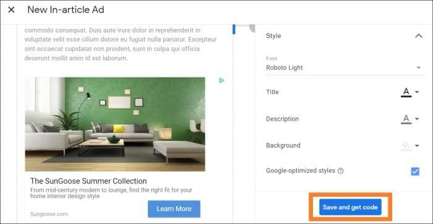Image resolution: width=433 pixels, height=224 pixels.
Task: Uncheck the Google-optimized styles checkbox
Action: pos(415,171)
